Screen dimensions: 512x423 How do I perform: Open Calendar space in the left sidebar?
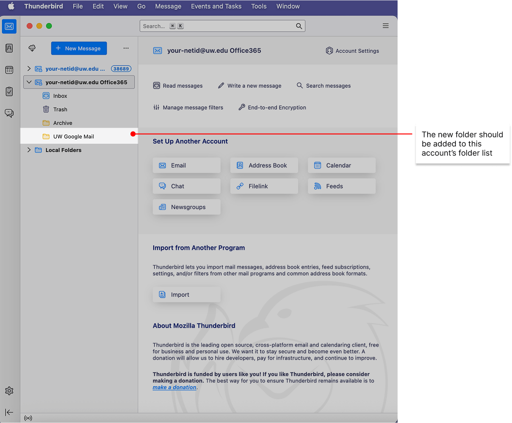(9, 70)
